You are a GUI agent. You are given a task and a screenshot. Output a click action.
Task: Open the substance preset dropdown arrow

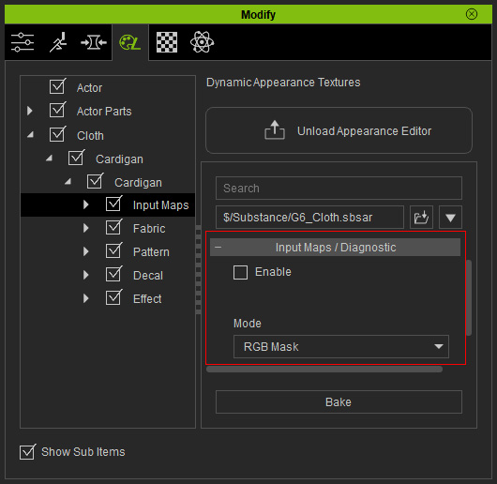450,217
